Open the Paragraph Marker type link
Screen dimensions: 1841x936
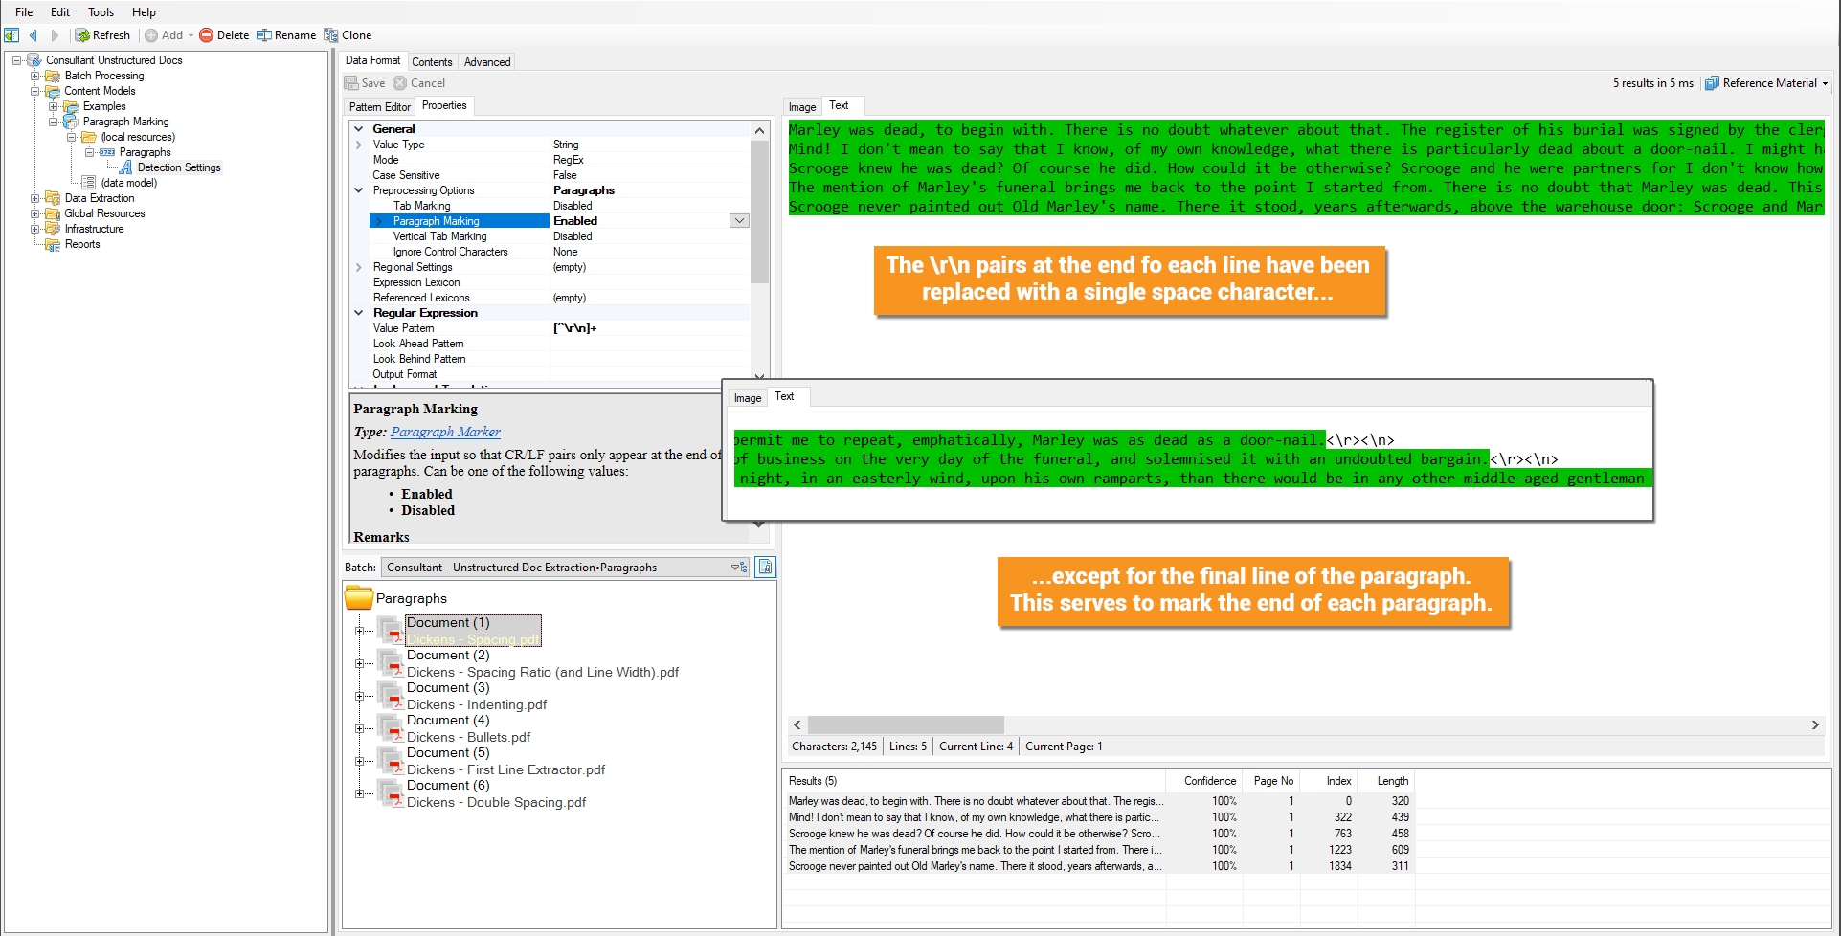[x=445, y=432]
